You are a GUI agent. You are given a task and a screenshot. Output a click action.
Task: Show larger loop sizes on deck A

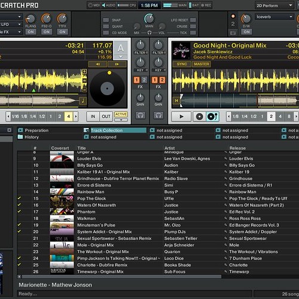click(x=76, y=116)
